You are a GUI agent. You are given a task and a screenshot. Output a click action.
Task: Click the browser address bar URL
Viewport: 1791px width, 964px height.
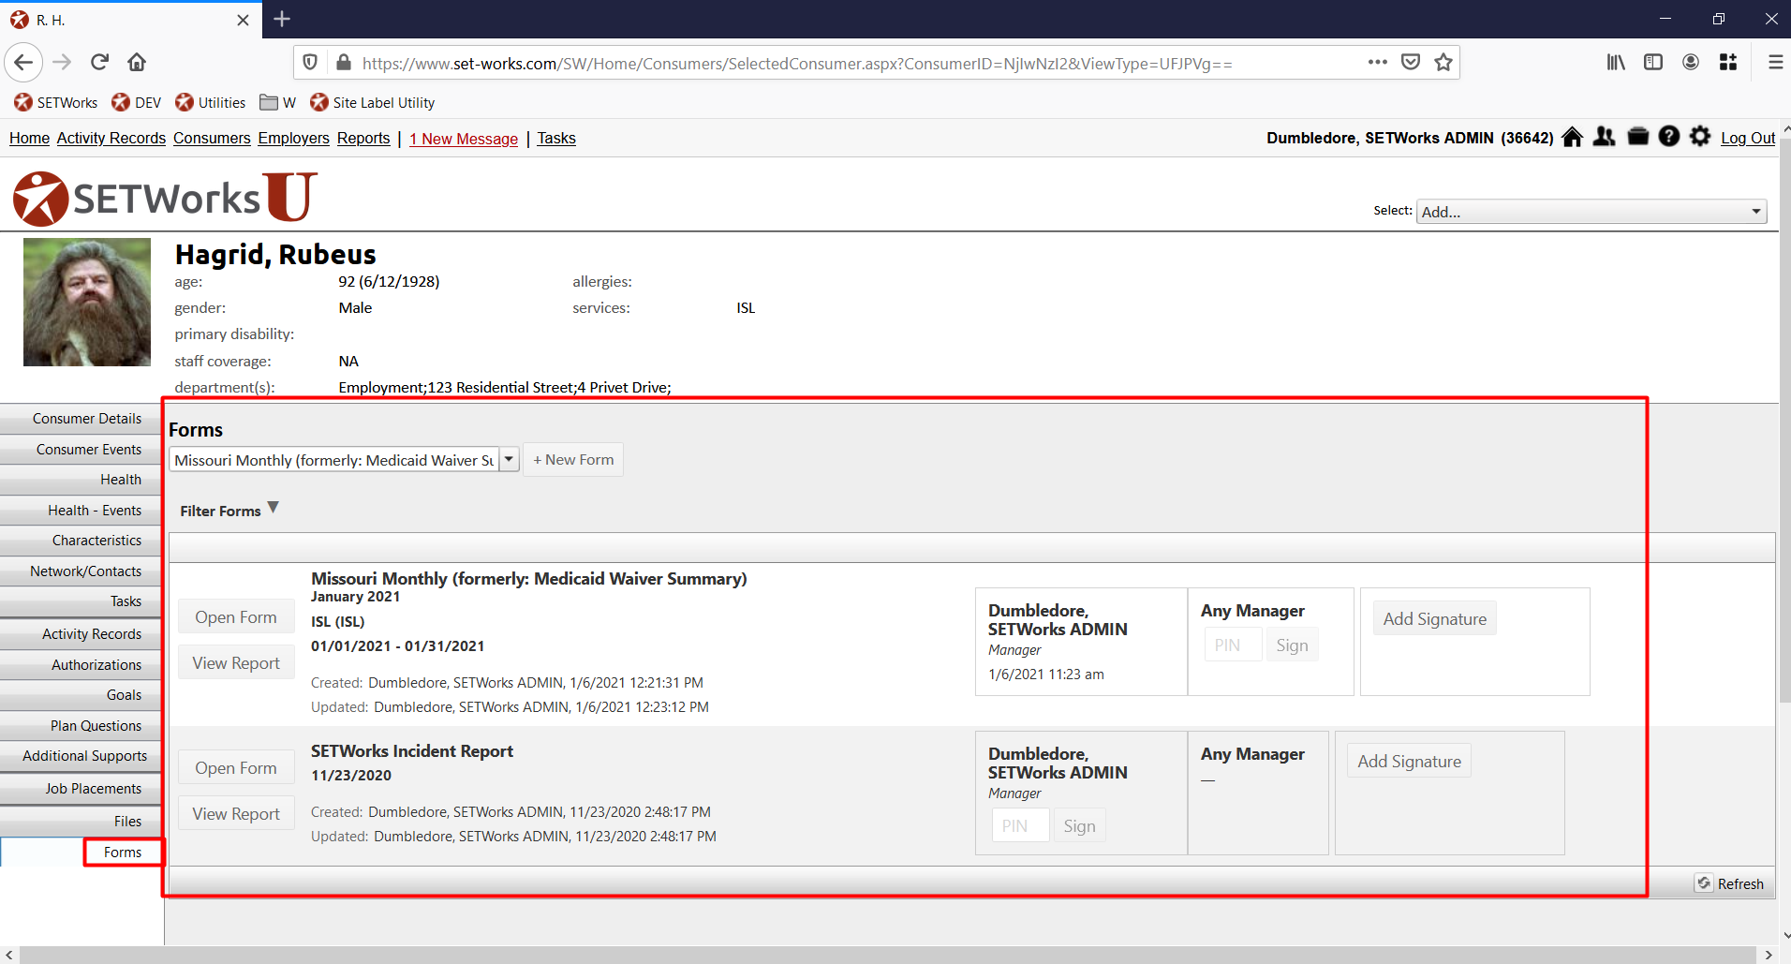pos(797,64)
